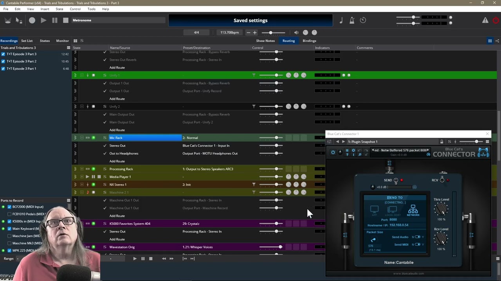Mute metronome via the speaker icon

pos(296,32)
